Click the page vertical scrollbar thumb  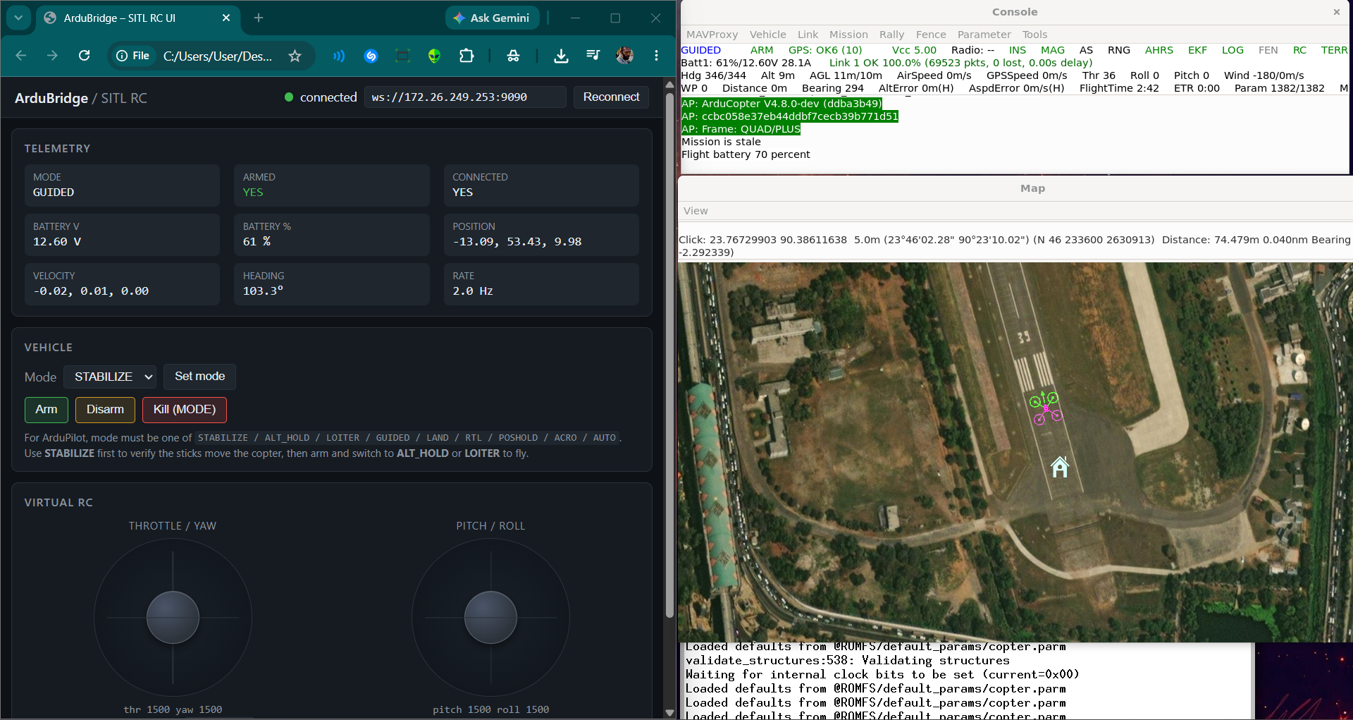point(669,356)
